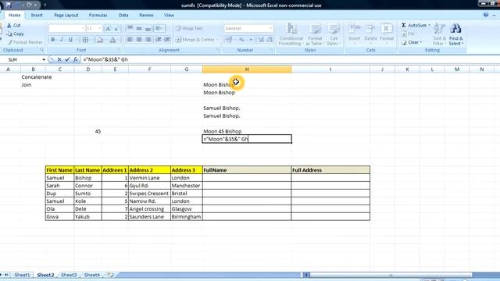
Task: Toggle Align Text Left
Action: coord(130,40)
